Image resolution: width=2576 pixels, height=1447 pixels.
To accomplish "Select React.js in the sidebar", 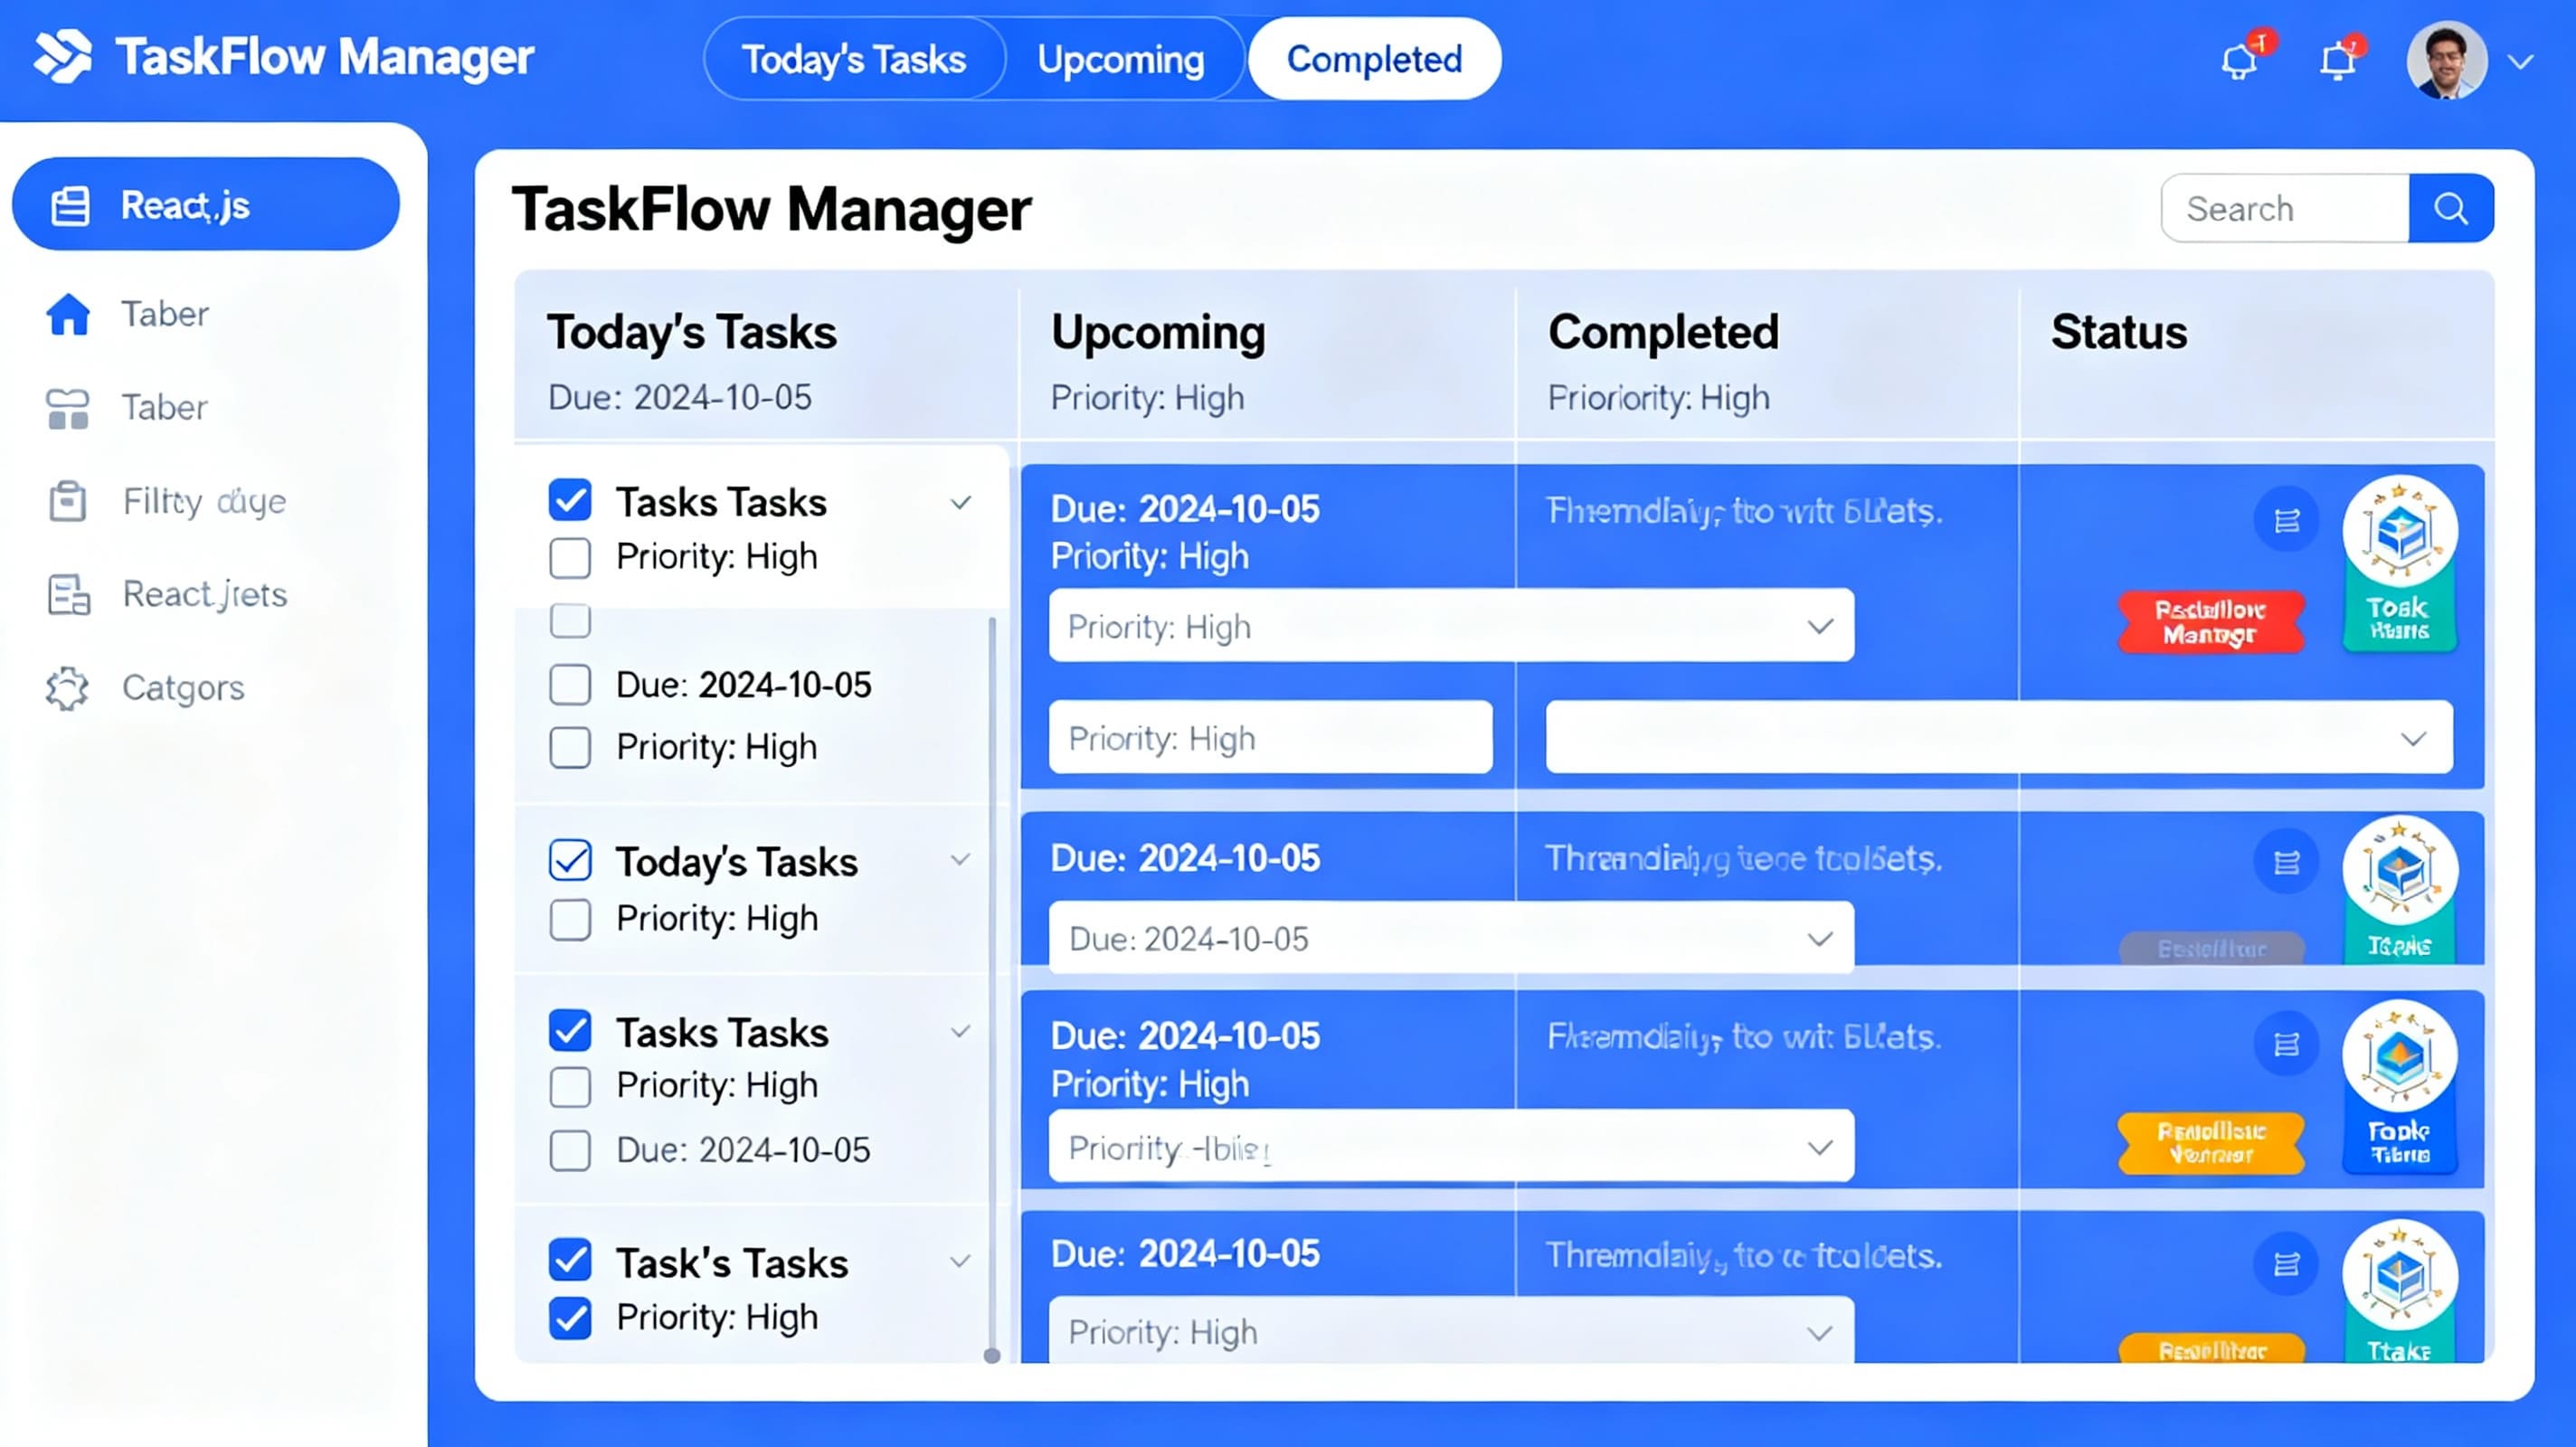I will 206,205.
